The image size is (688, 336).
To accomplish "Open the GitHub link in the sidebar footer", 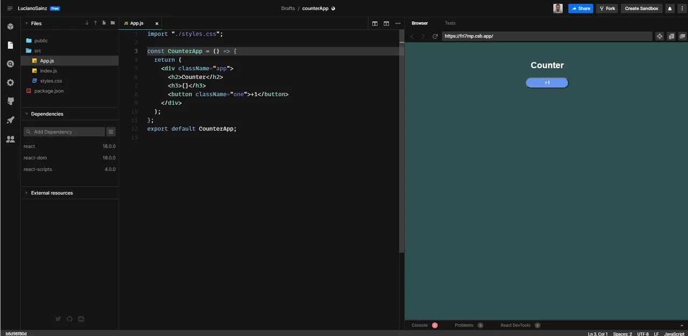I will (x=69, y=319).
